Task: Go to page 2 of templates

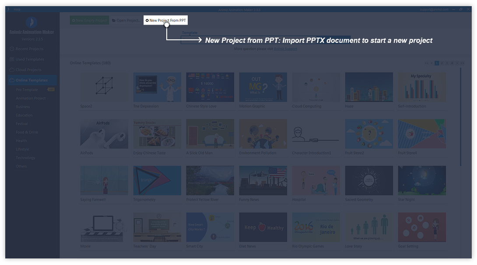Action: (x=442, y=63)
